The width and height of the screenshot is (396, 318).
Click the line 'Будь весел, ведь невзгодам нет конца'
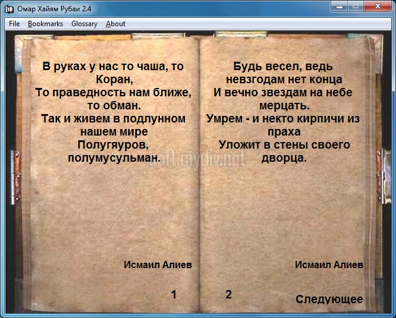[284, 73]
